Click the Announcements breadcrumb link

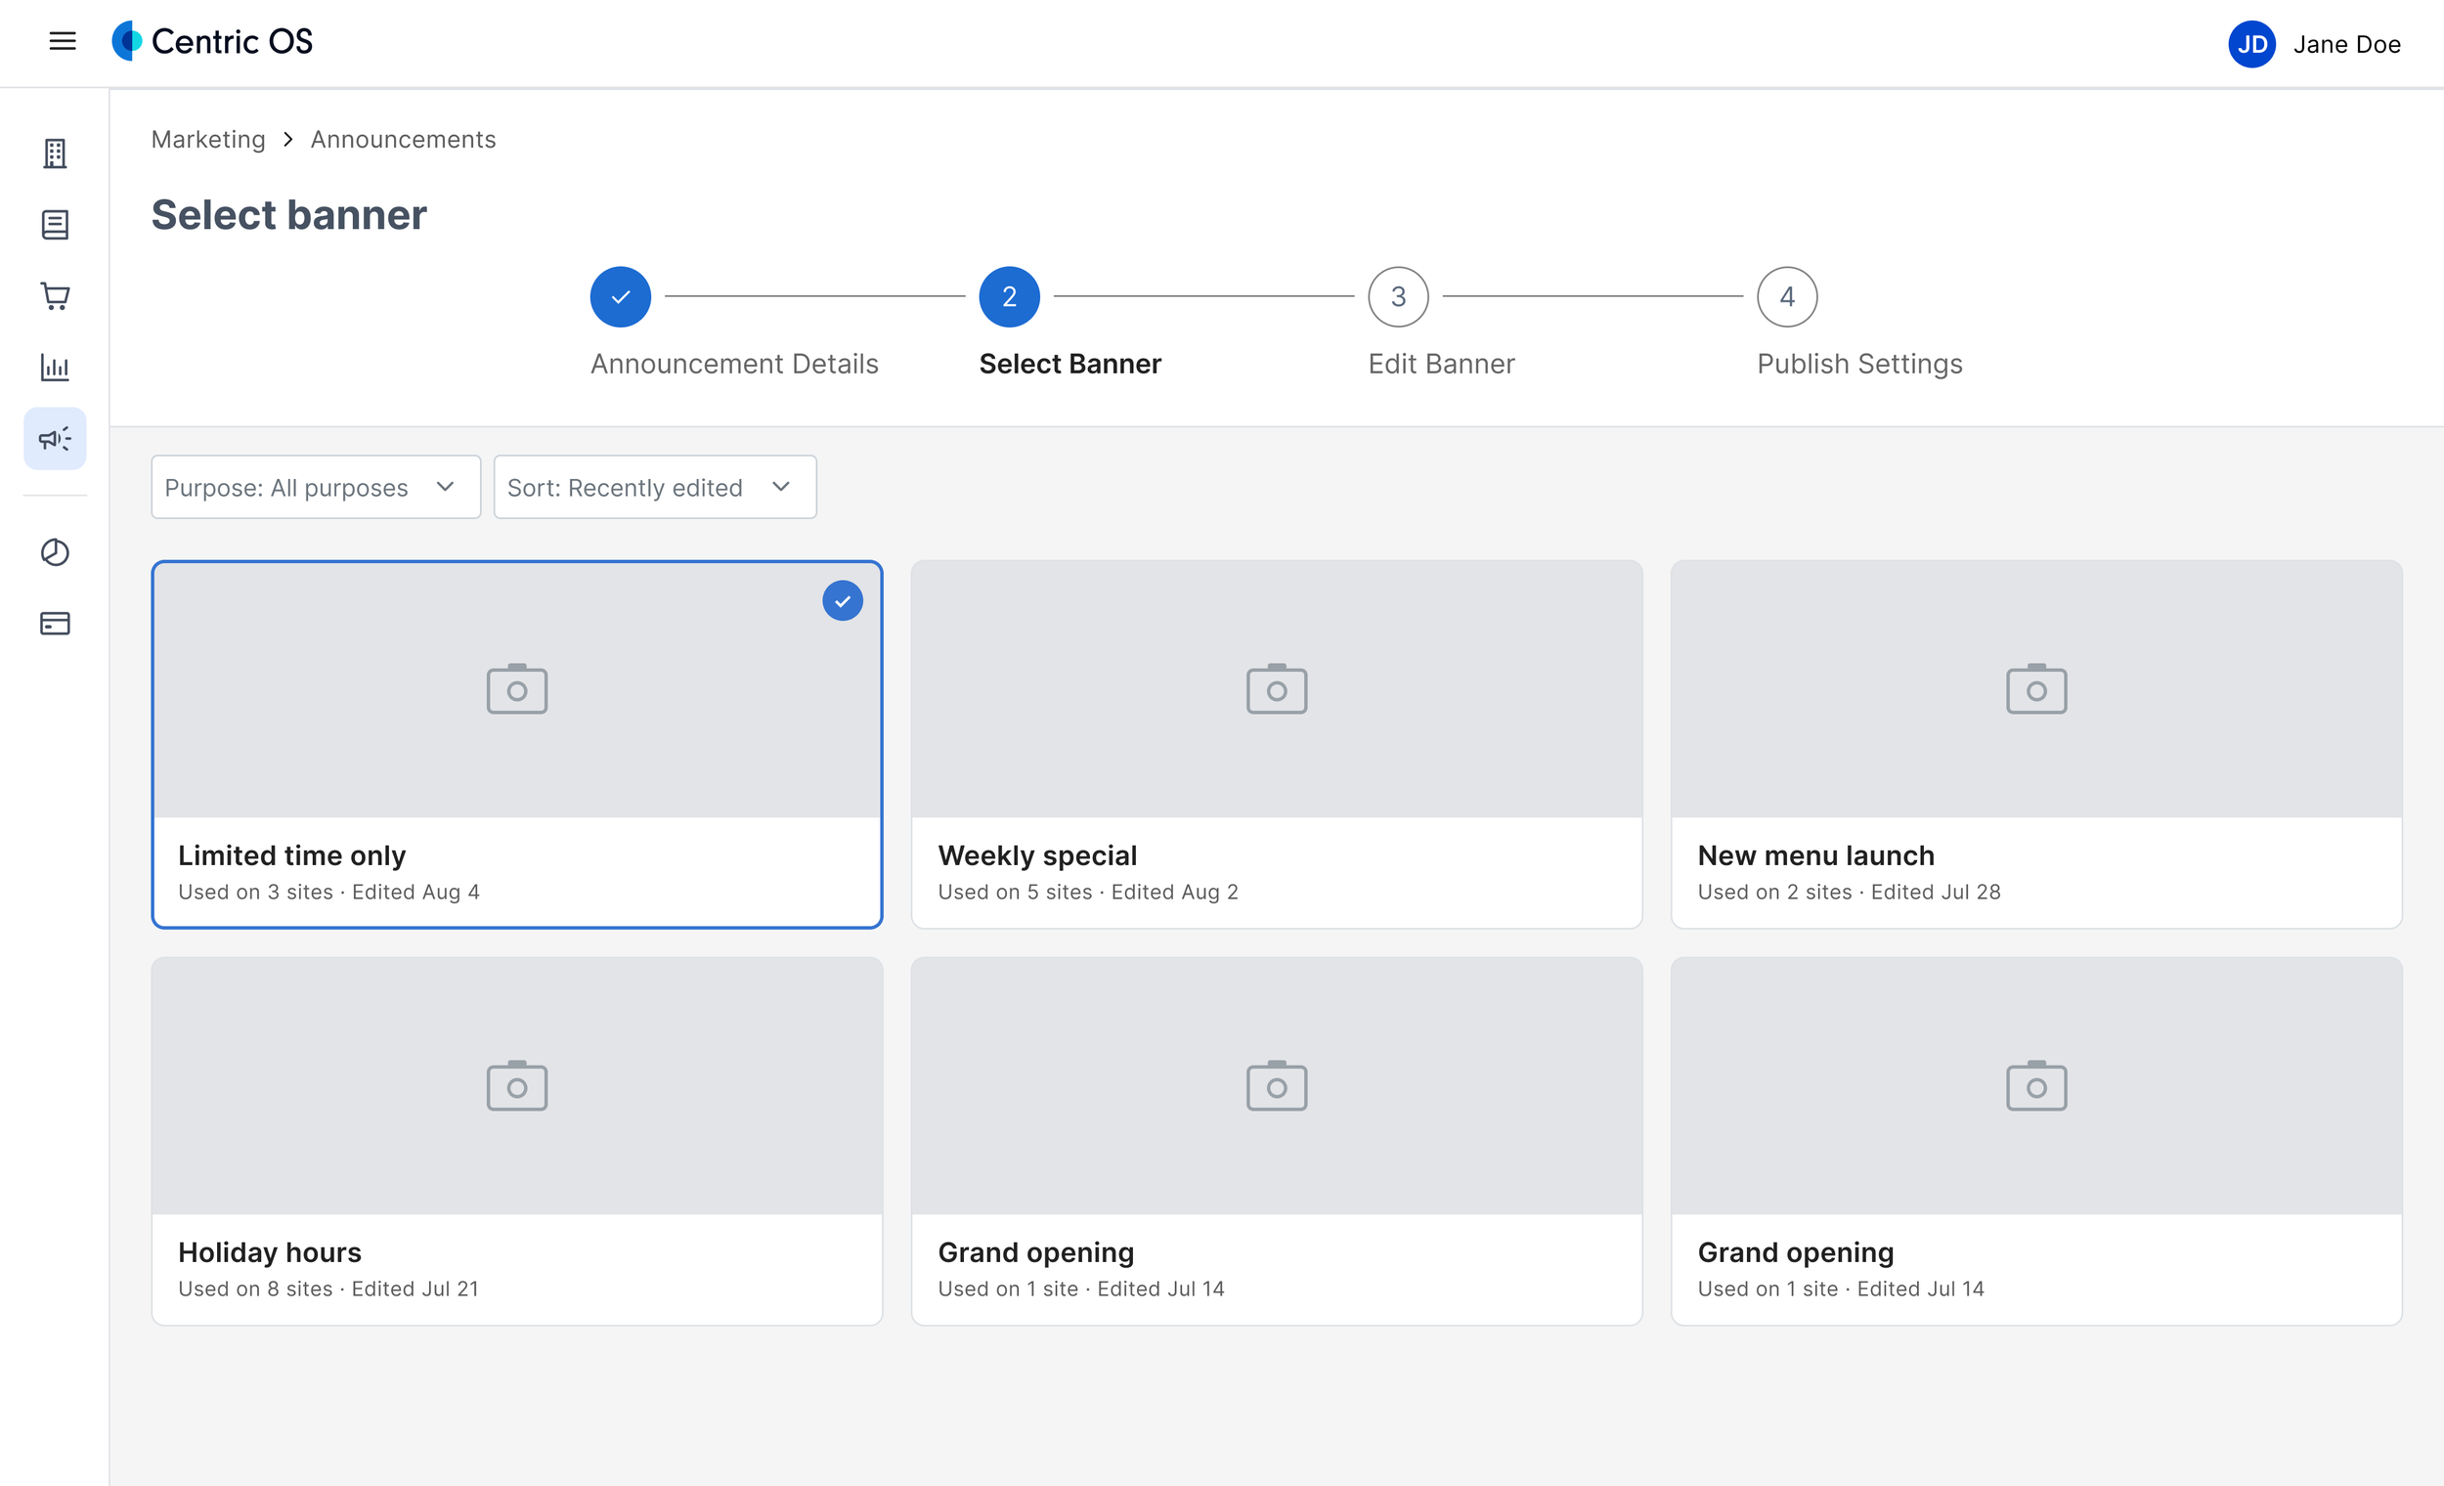(403, 139)
